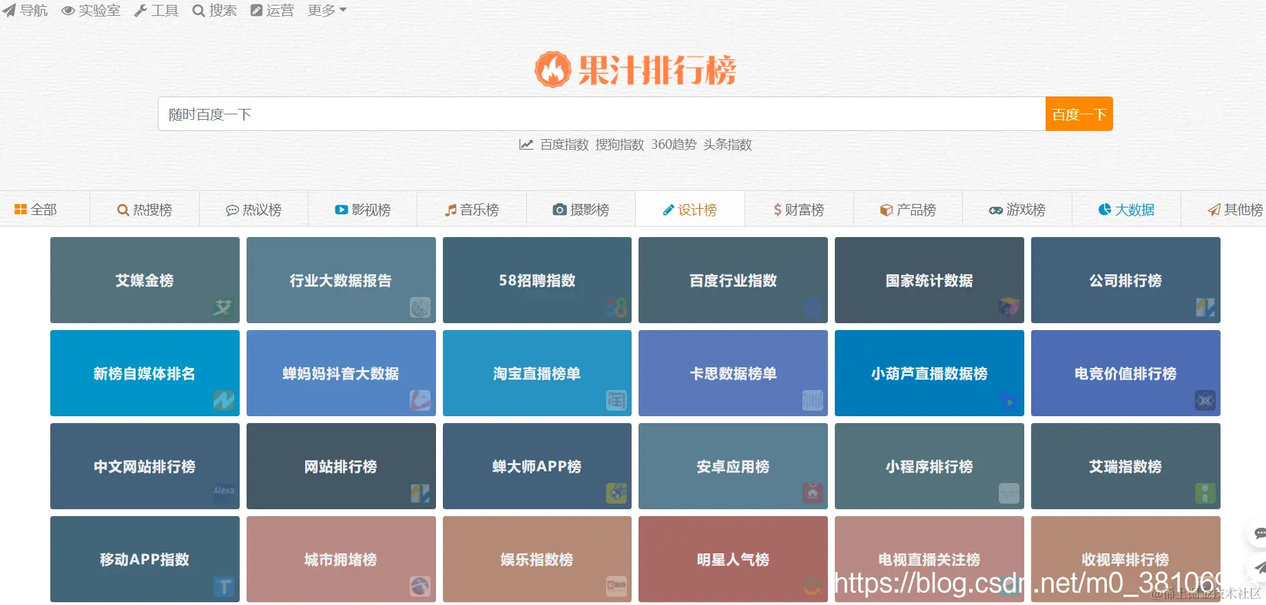Open the 蝉妈妈抖音大数据 card
Image resolution: width=1266 pixels, height=605 pixels.
click(341, 373)
